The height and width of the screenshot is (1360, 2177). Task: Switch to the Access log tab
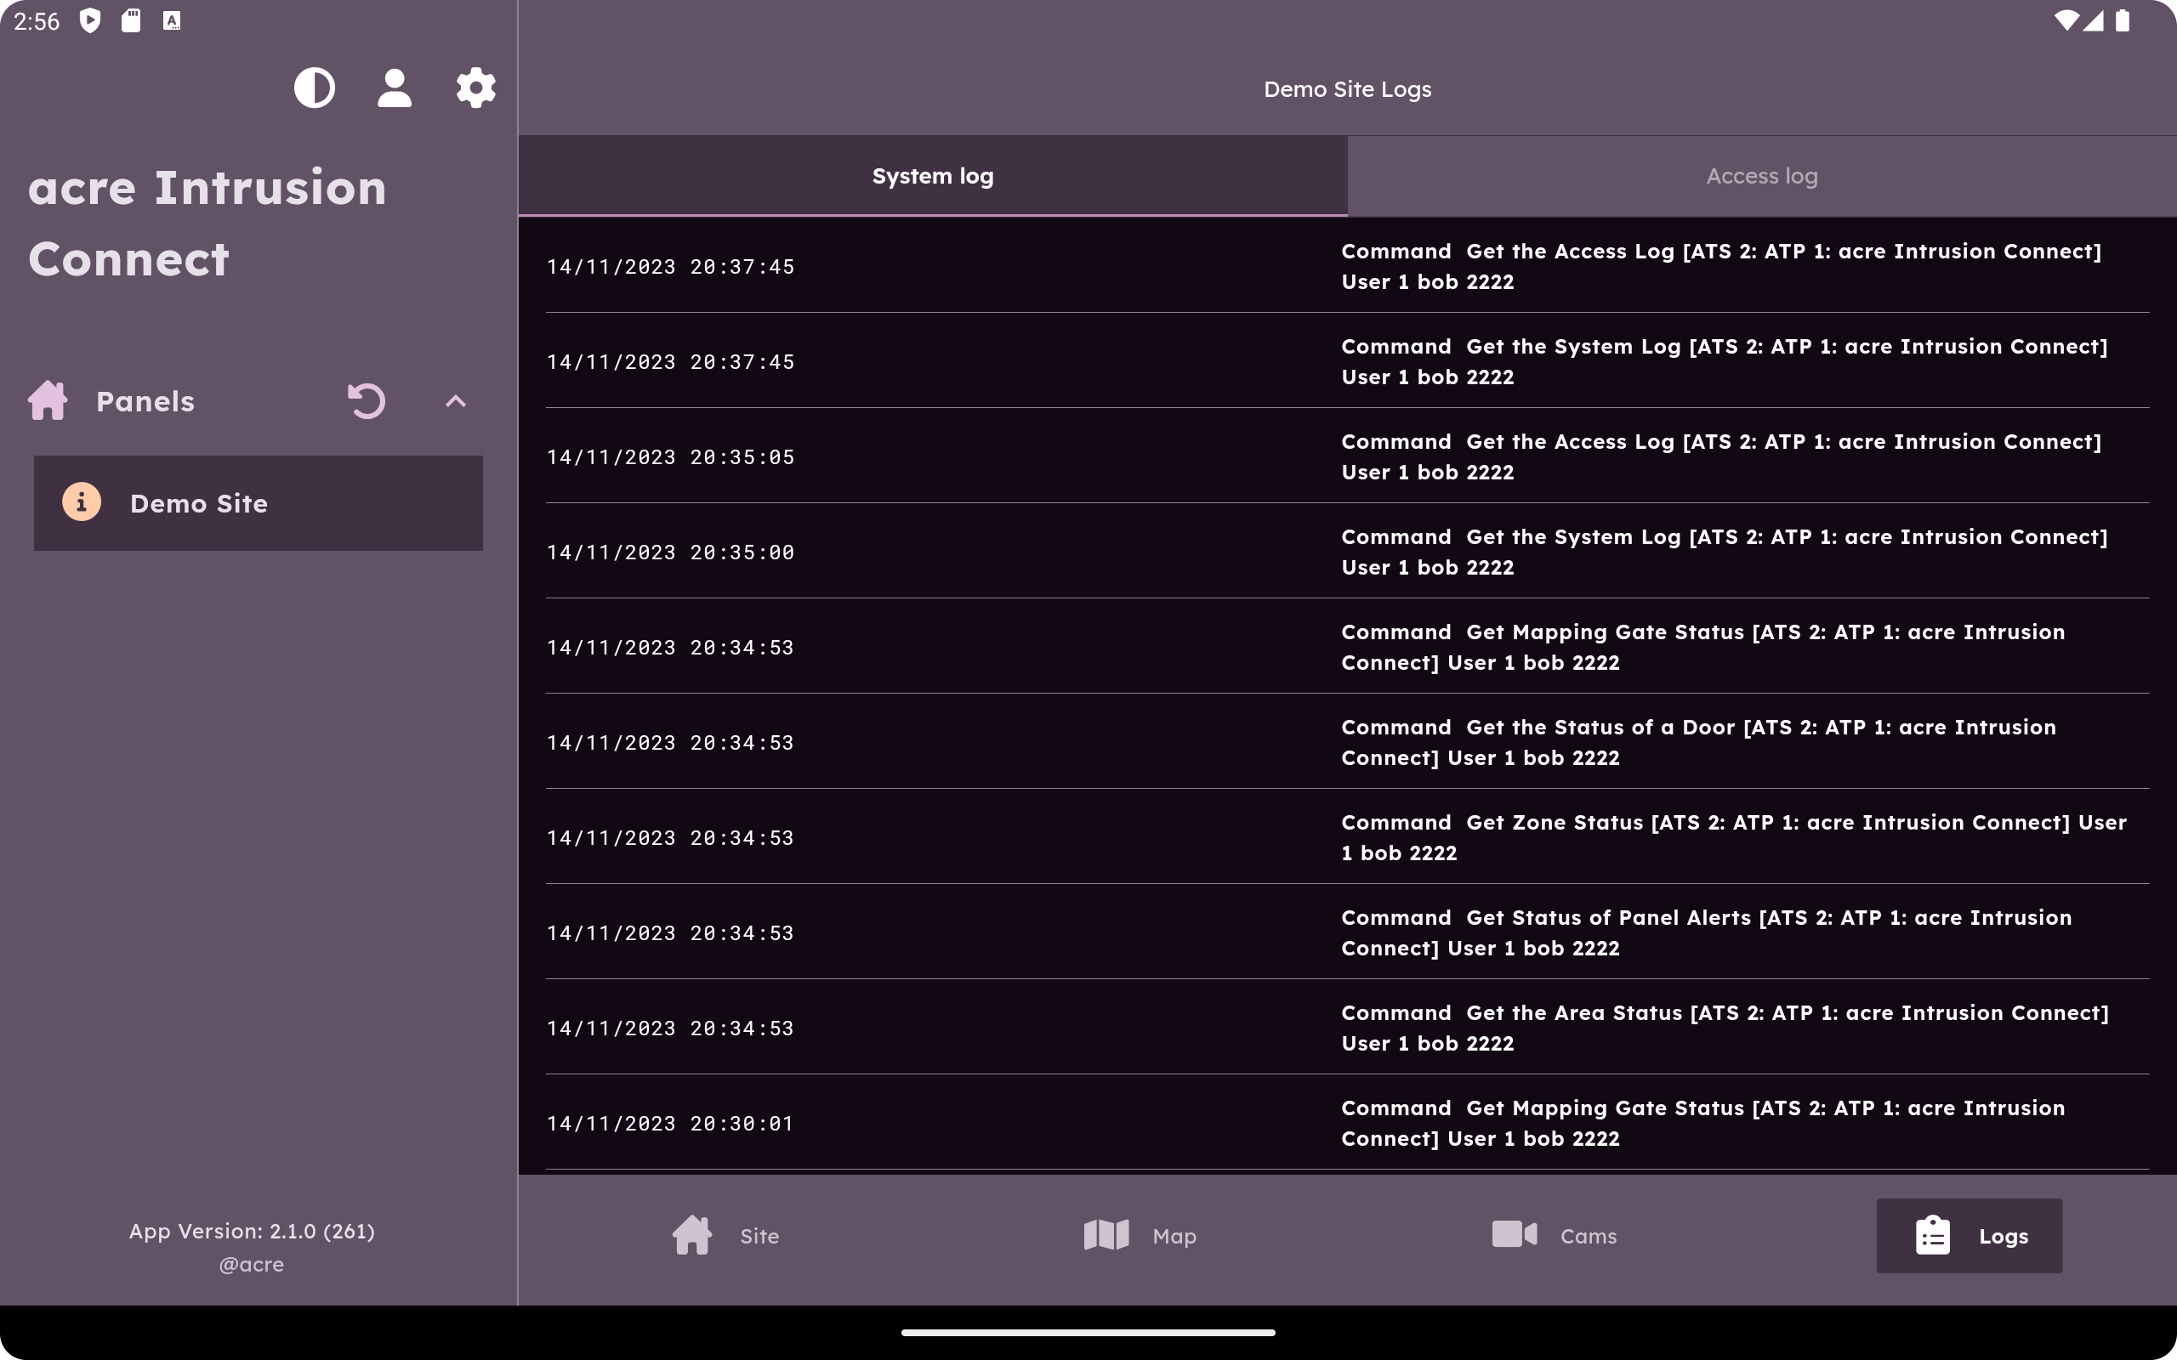tap(1762, 176)
